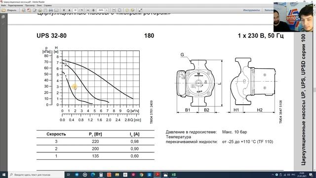
Task: Click the fit one full page icon
Action: click(x=119, y=10)
